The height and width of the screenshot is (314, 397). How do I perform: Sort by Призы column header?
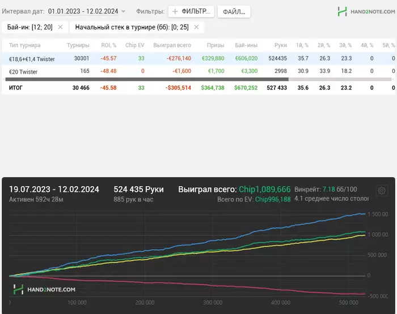click(x=216, y=45)
